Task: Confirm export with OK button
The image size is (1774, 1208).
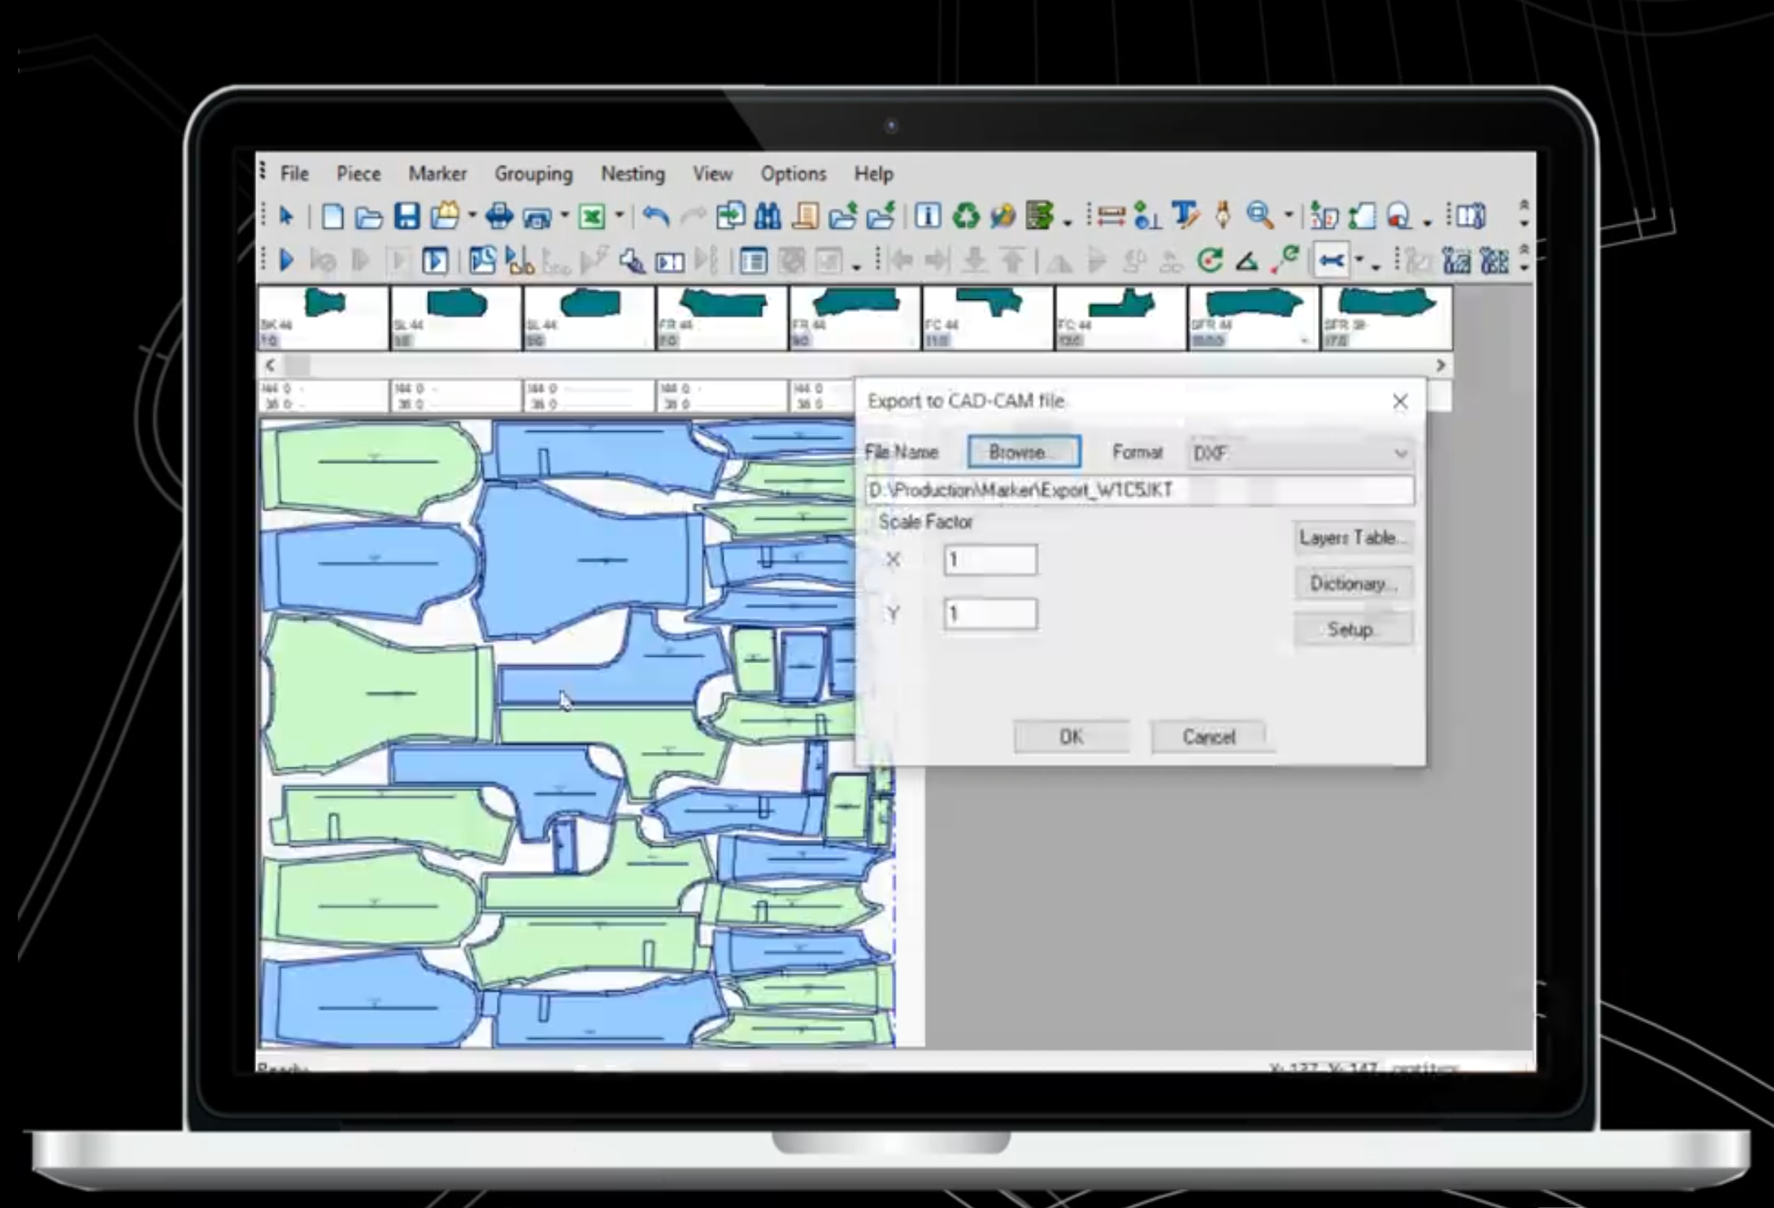Action: [x=1071, y=737]
